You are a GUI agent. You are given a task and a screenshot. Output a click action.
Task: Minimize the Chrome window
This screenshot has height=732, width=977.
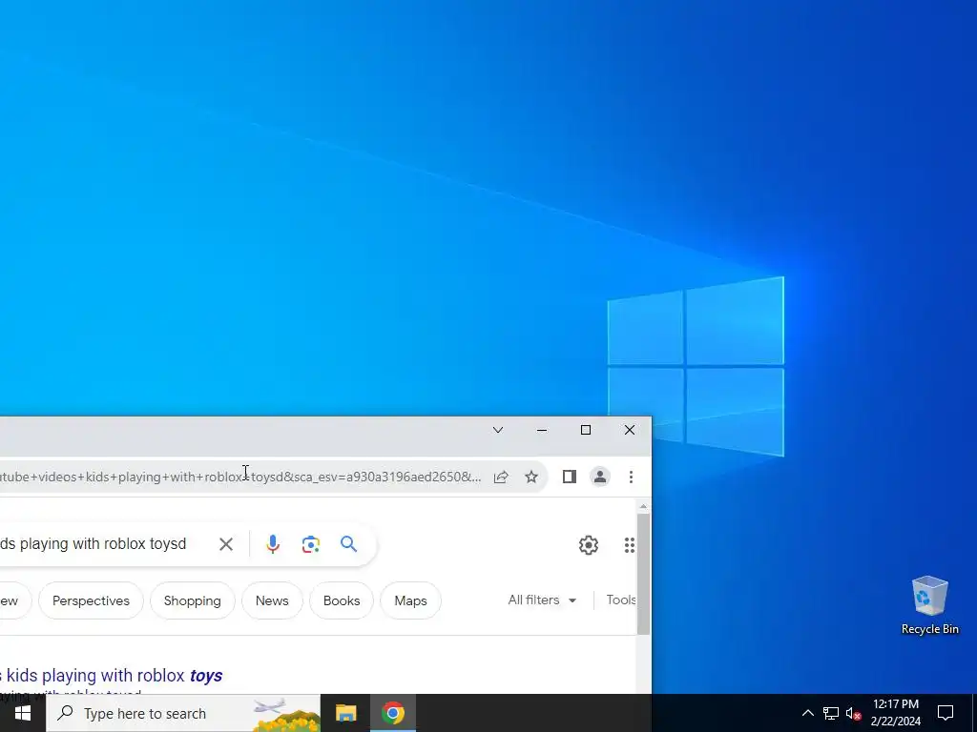[x=542, y=430]
